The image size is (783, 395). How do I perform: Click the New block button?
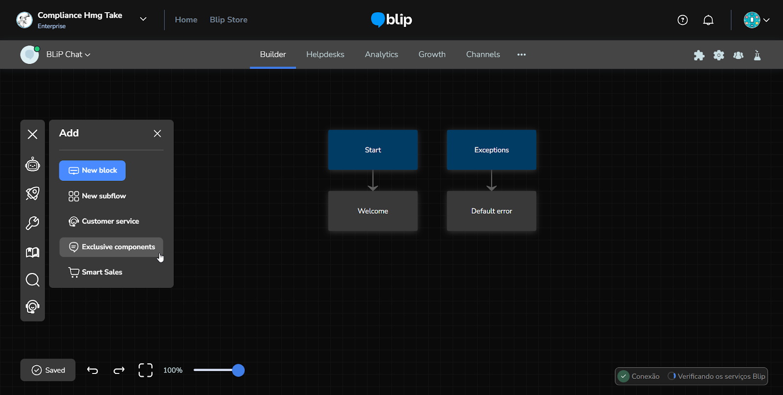92,171
